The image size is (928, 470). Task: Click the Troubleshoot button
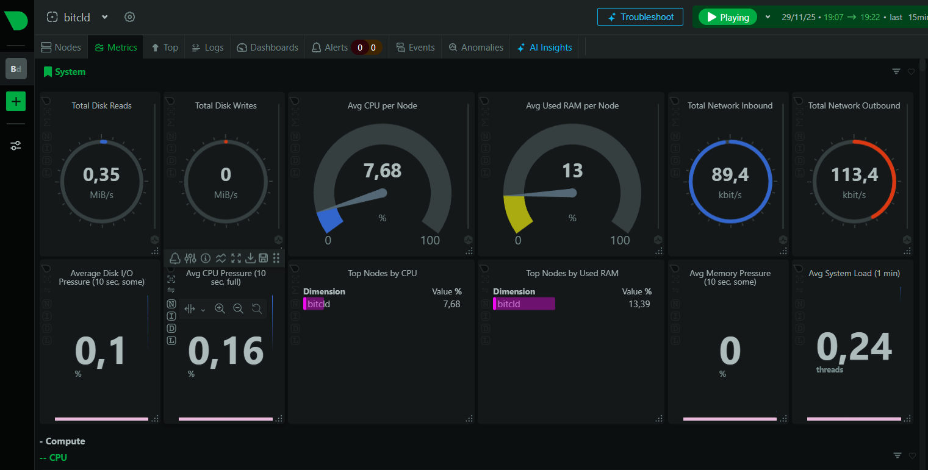tap(640, 17)
